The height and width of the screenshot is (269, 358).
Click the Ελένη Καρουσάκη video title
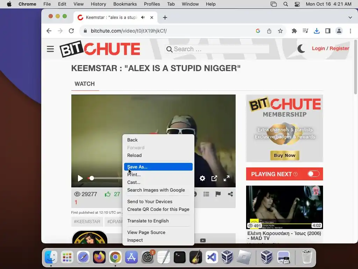(x=284, y=236)
